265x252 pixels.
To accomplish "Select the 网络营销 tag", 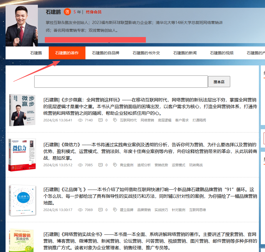I will click(x=147, y=120).
